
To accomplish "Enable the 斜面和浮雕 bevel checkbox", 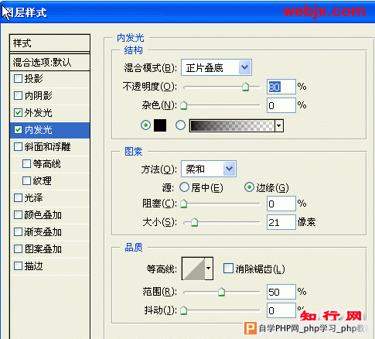I will coord(18,147).
